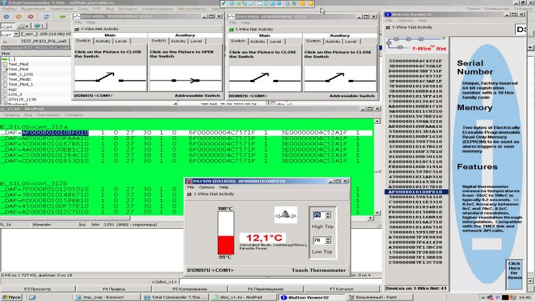
Task: Select device AF0000010108FD10 in 1-Wire list
Action: (415, 192)
